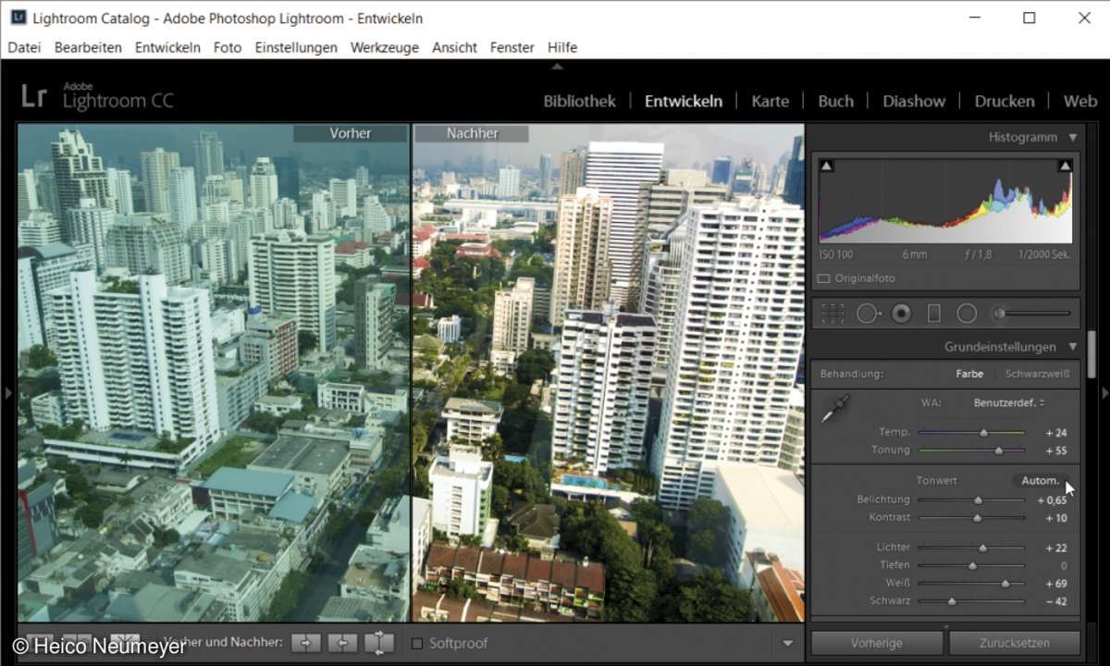Pick the white balance eyedropper
The width and height of the screenshot is (1110, 666).
834,408
